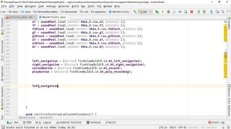This screenshot has width=231, height=129.
Task: Attach debugger to Android process icon
Action: [x=186, y=12]
